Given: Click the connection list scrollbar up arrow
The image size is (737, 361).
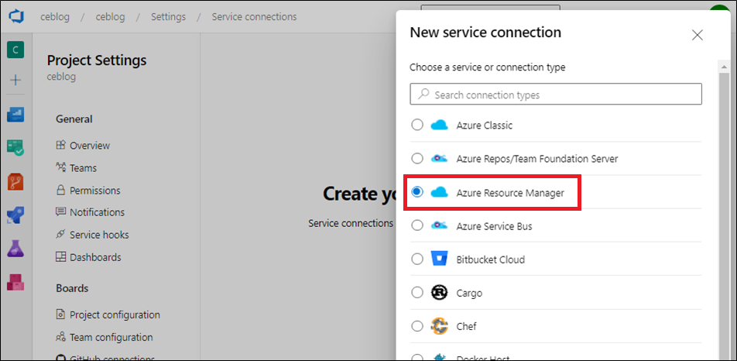Looking at the screenshot, I should pyautogui.click(x=725, y=67).
